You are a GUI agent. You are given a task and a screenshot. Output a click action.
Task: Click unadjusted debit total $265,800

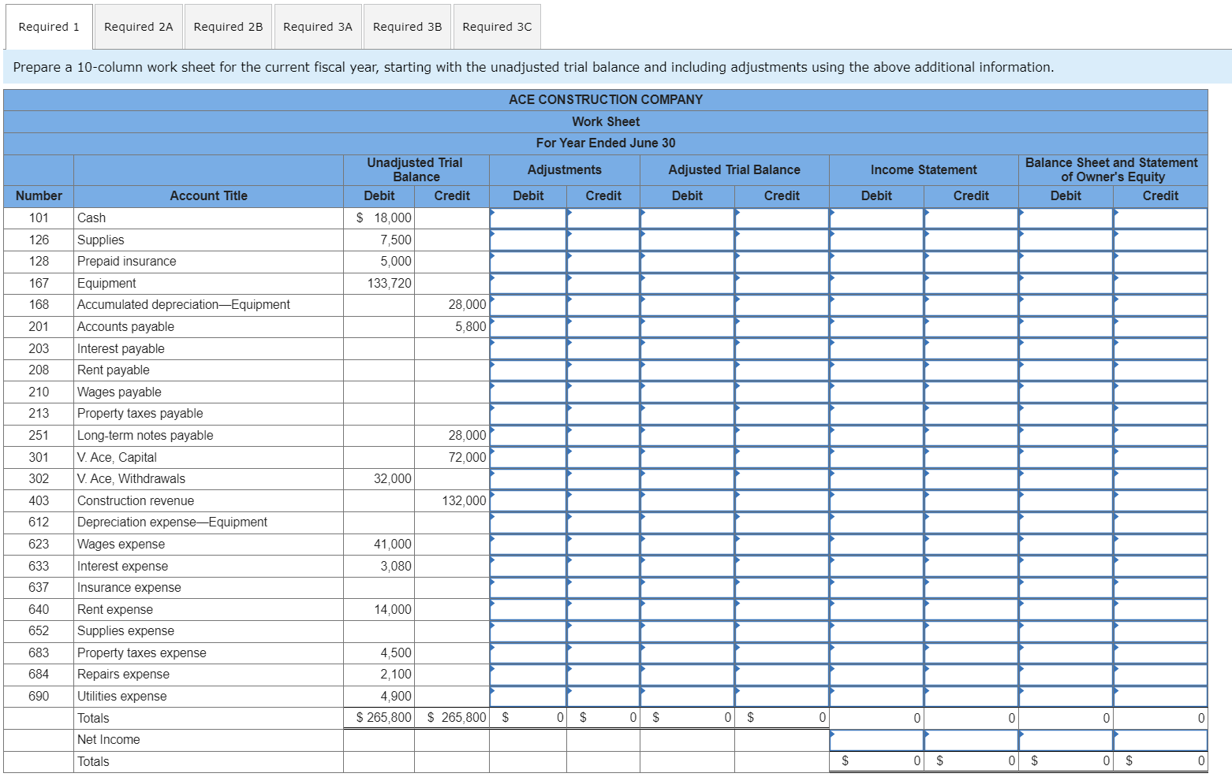pos(384,718)
